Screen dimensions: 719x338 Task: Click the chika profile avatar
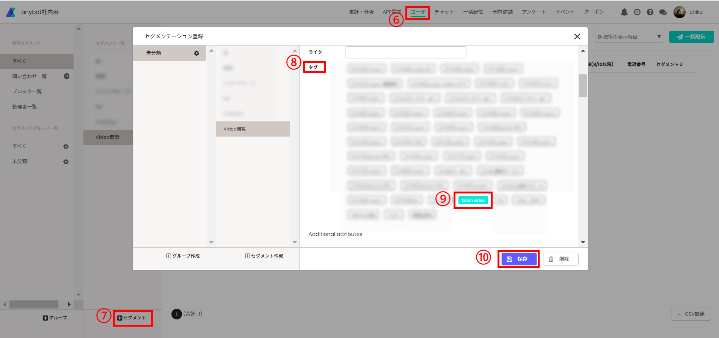[679, 12]
